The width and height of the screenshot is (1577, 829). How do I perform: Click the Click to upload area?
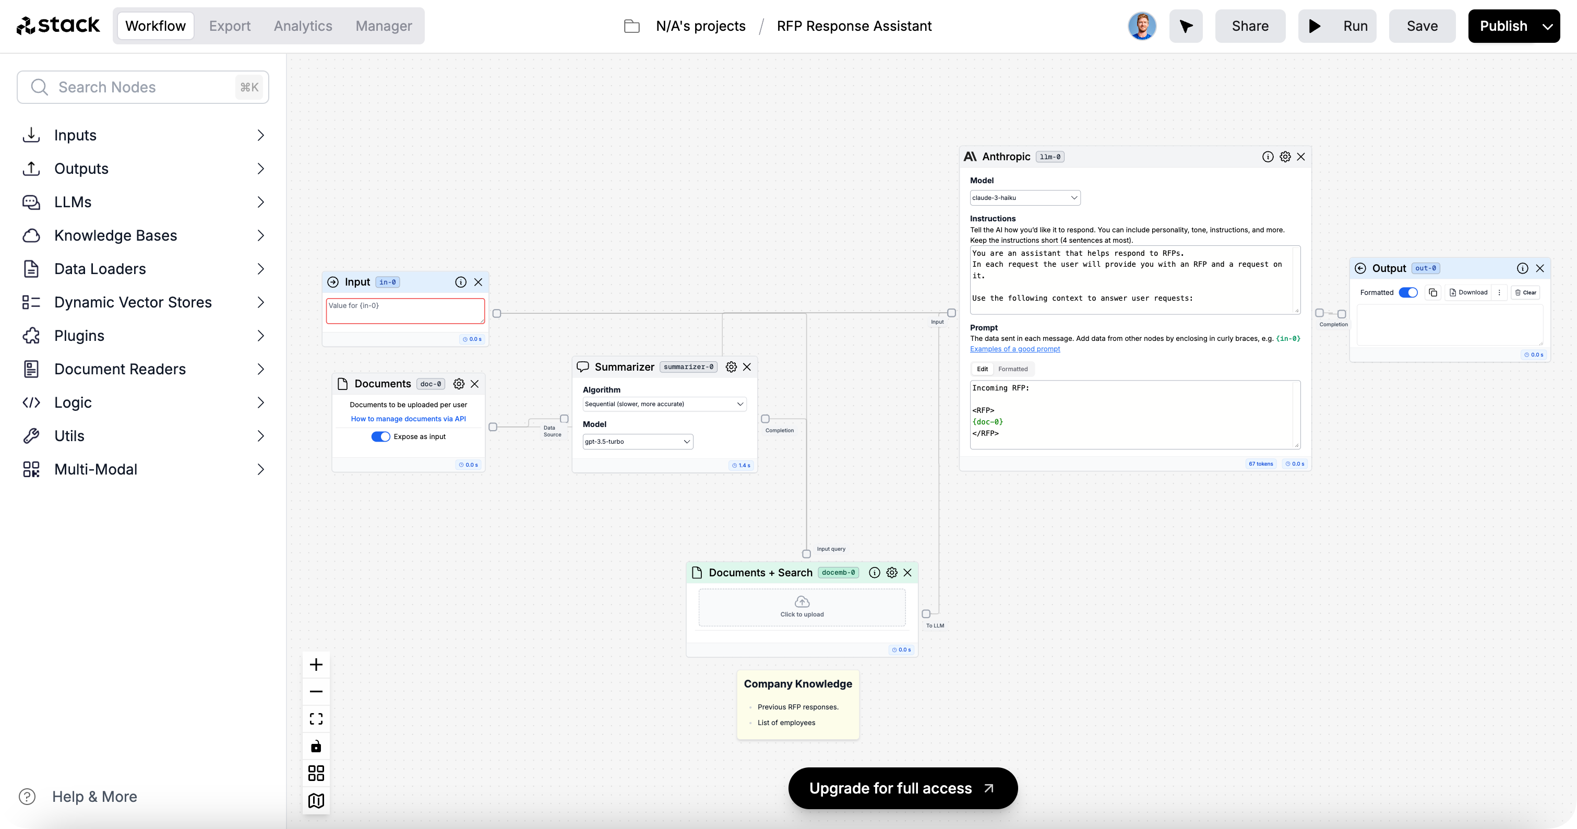point(802,607)
